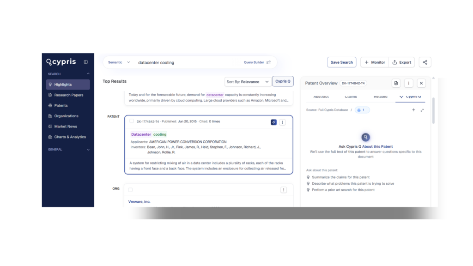Click the source count chip showing 1
Viewport: 473px width, 266px height.
point(362,110)
